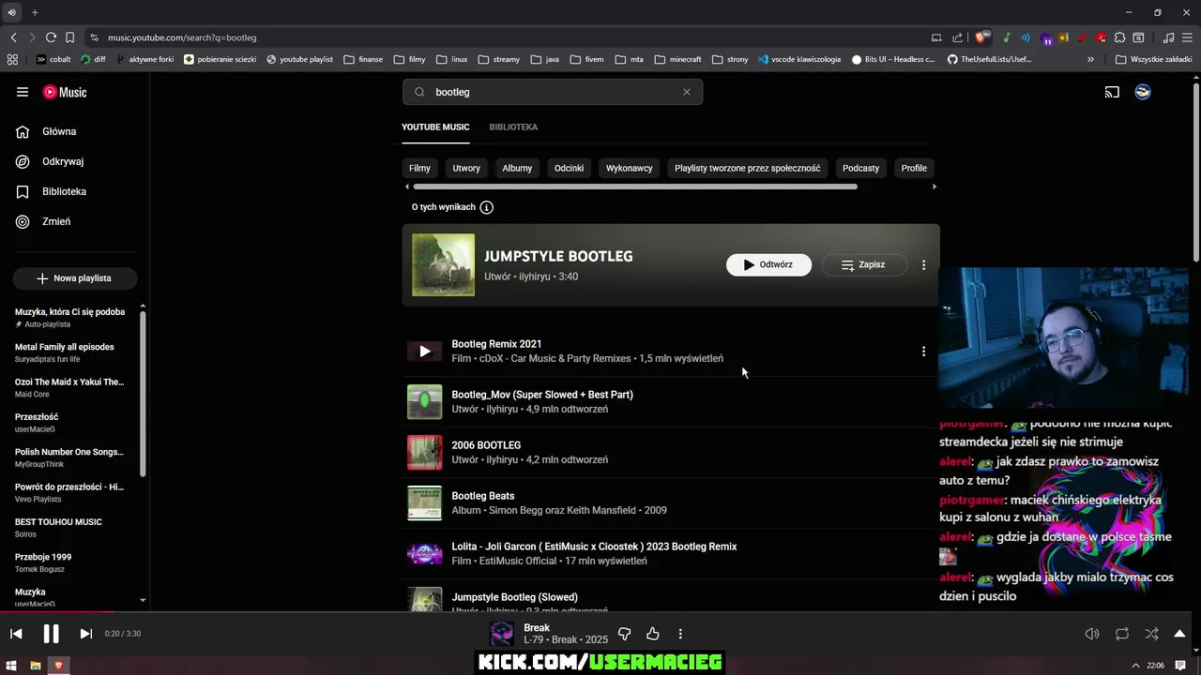This screenshot has height=675, width=1201.
Task: Bookmark this page icon
Action: tap(69, 37)
